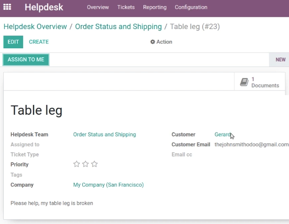Click the CREATE button
The height and width of the screenshot is (224, 289).
pyautogui.click(x=39, y=42)
